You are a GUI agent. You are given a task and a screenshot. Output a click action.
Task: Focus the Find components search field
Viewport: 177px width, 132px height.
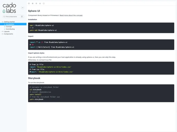click(x=13, y=16)
